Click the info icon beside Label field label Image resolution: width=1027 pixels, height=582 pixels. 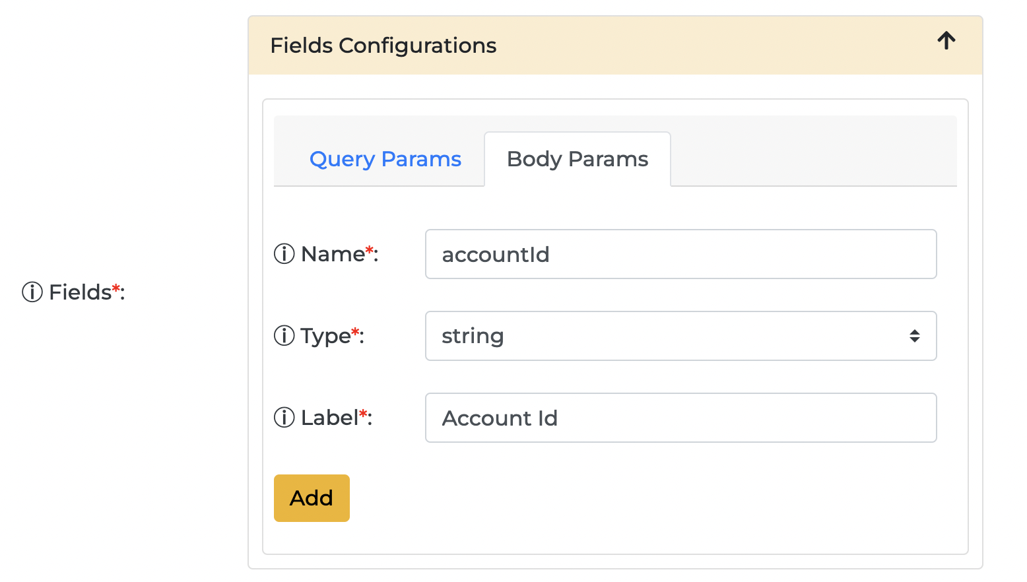[x=284, y=418]
